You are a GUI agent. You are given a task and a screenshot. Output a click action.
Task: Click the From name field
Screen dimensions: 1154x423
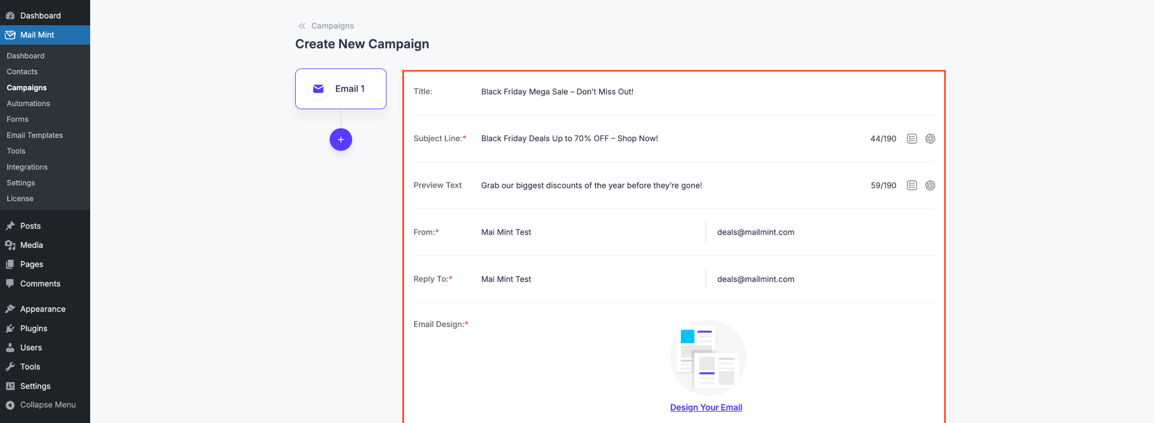pos(590,232)
